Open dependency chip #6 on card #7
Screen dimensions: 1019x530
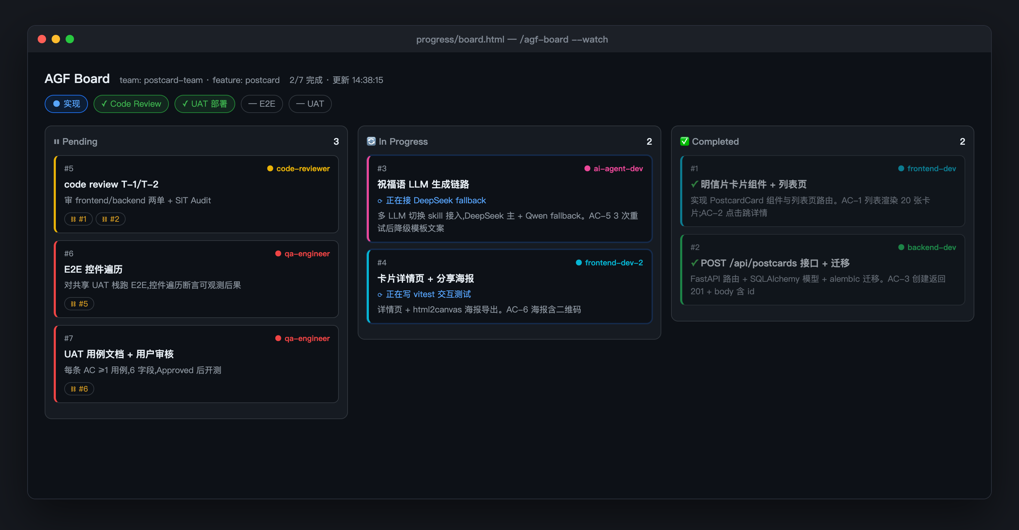click(x=79, y=389)
